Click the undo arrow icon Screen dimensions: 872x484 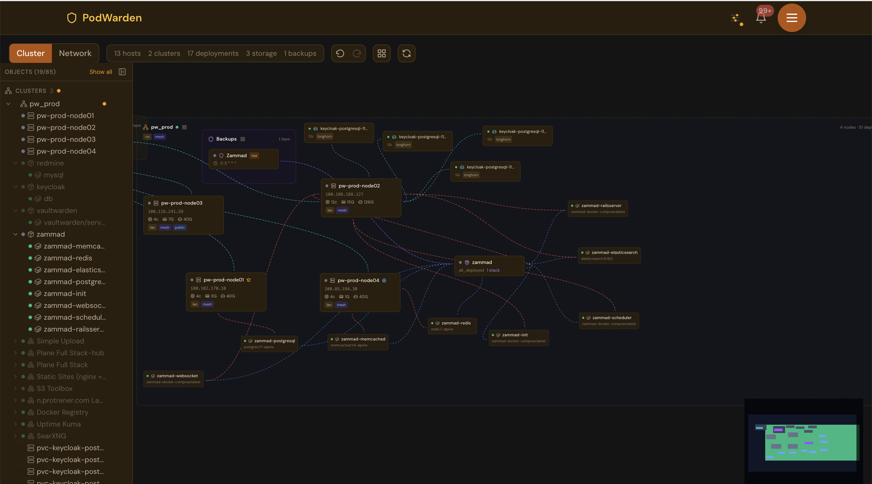tap(340, 53)
